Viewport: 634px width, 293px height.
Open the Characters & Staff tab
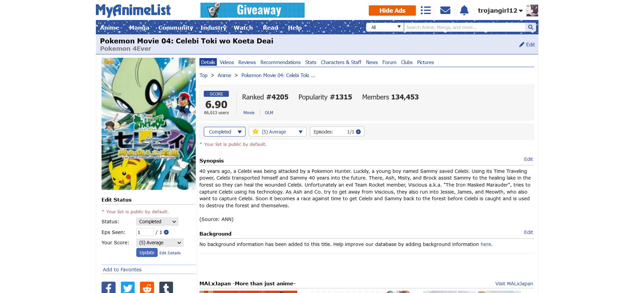tap(341, 62)
